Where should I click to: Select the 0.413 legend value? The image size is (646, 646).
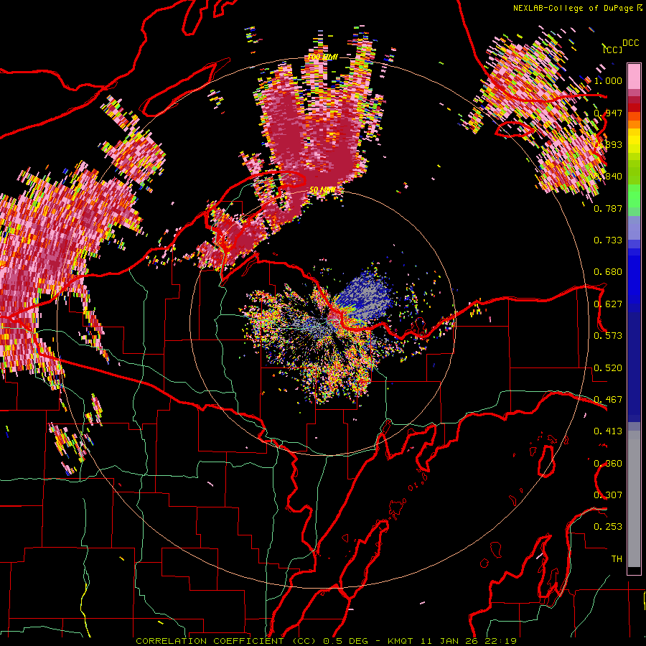coord(608,431)
